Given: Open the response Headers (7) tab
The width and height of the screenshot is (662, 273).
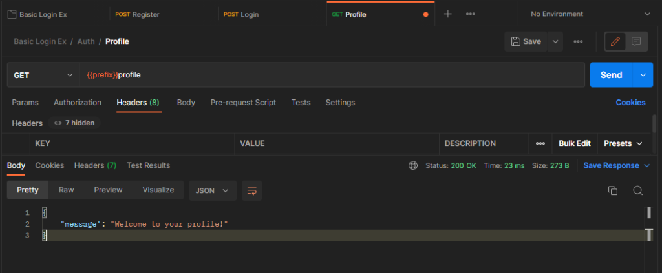Looking at the screenshot, I should pos(95,166).
